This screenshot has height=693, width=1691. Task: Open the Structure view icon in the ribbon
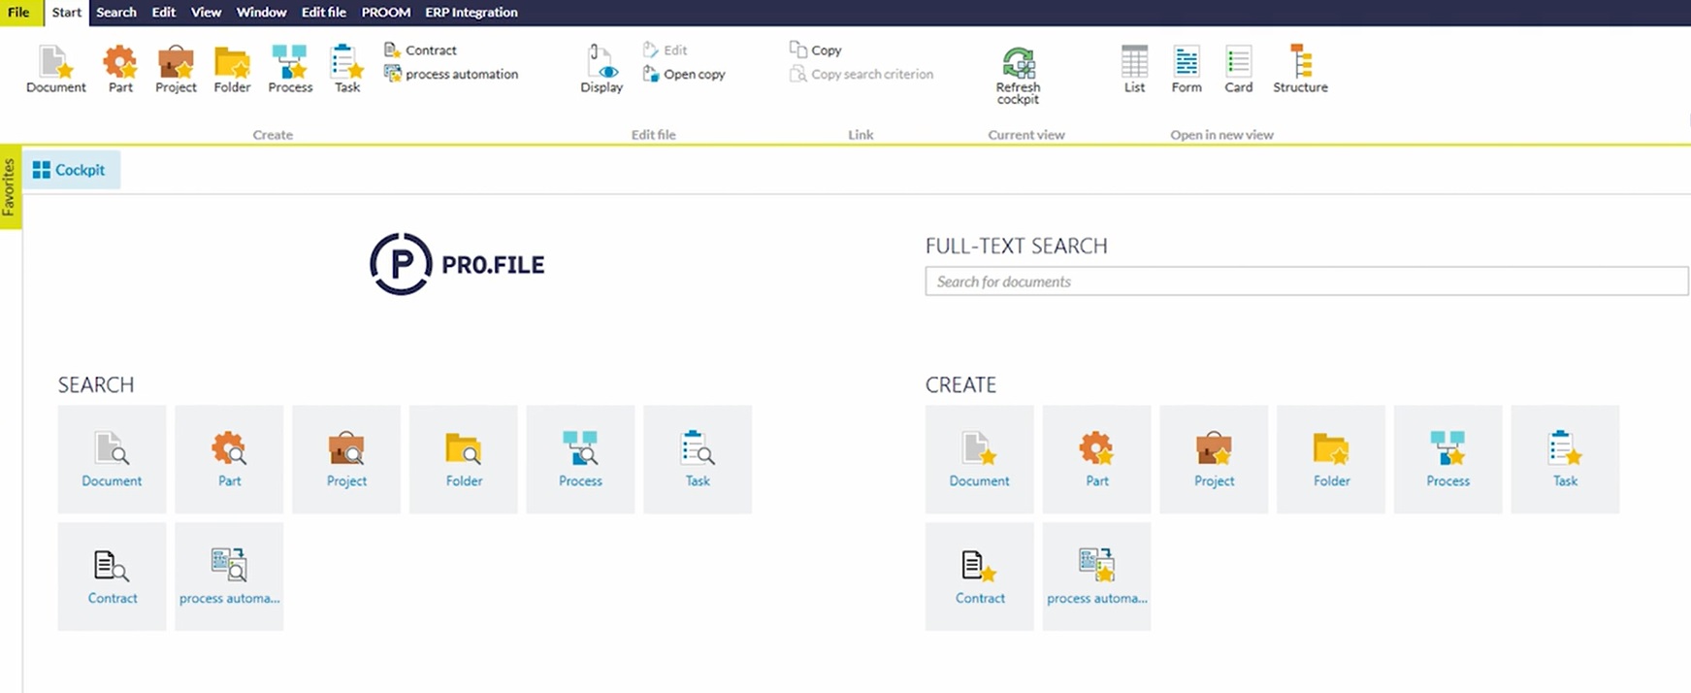tap(1300, 64)
